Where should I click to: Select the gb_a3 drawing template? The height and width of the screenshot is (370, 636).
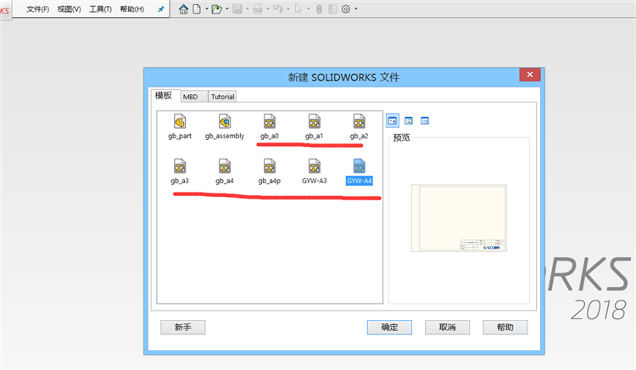click(x=180, y=172)
